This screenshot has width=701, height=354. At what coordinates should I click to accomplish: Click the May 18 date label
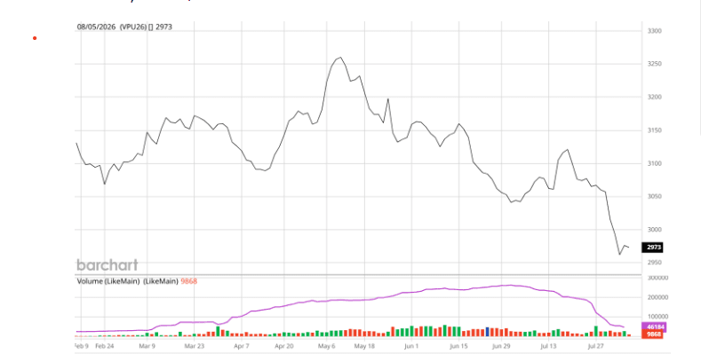[x=364, y=346]
